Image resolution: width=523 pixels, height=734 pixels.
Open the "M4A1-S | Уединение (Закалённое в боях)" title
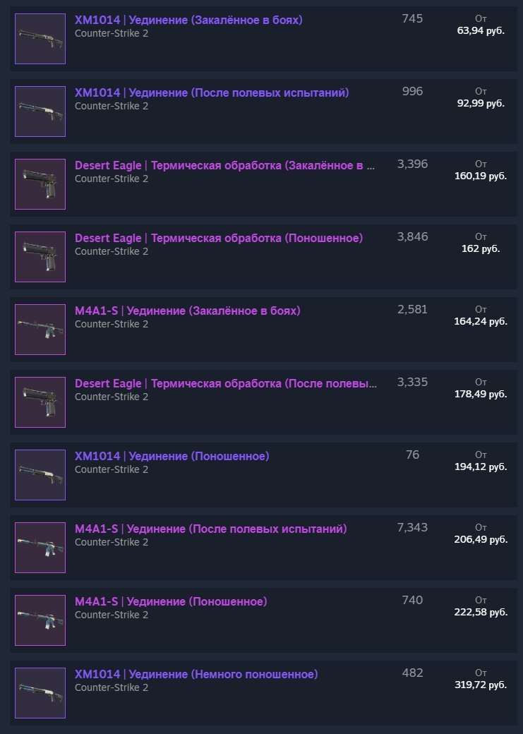click(188, 311)
